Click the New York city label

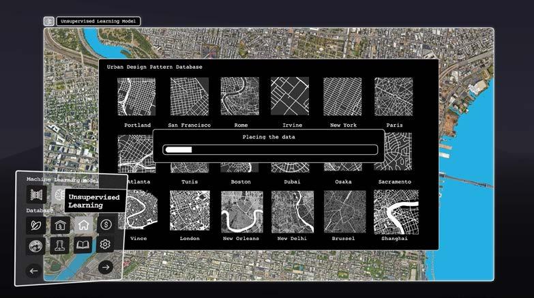point(343,125)
